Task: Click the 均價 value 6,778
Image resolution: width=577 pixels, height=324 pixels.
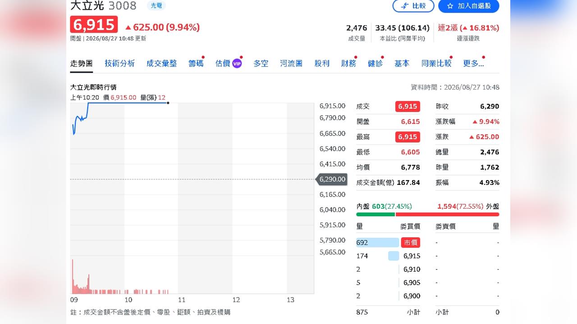Action: coord(410,167)
